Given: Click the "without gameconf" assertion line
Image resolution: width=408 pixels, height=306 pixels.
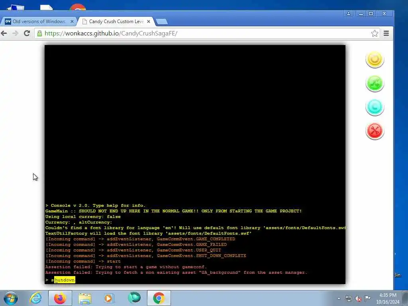Looking at the screenshot, I should 126,267.
